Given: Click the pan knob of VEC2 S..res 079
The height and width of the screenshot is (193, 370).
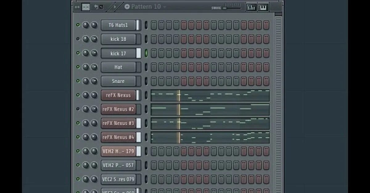Looking at the screenshot, I should click(86, 179).
